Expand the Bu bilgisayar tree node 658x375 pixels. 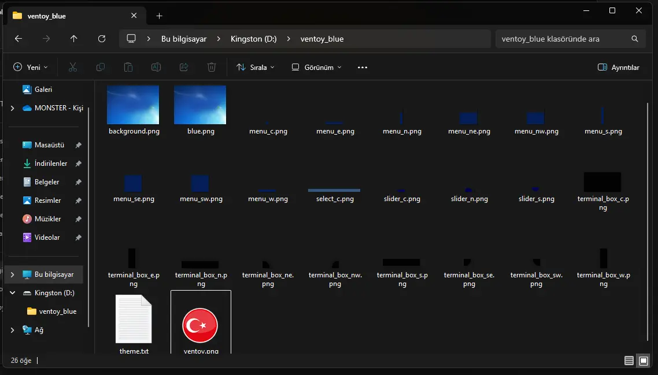click(x=13, y=274)
